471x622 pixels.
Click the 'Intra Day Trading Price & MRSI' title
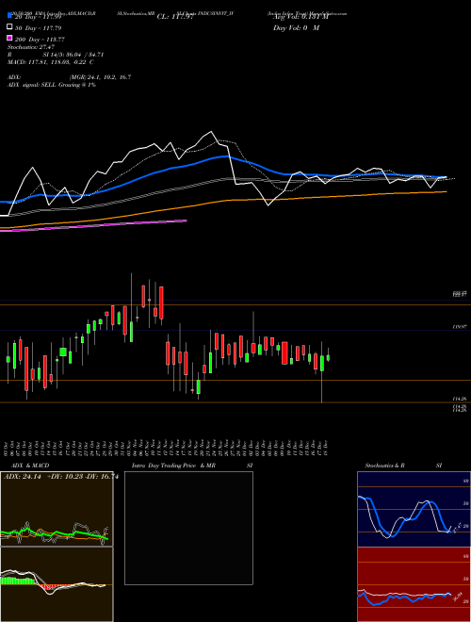click(192, 466)
